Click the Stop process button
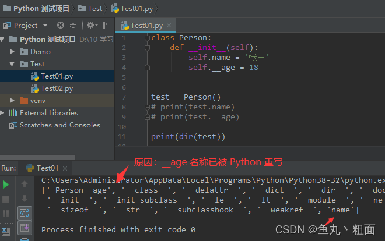The height and width of the screenshot is (241, 385). click(6, 199)
